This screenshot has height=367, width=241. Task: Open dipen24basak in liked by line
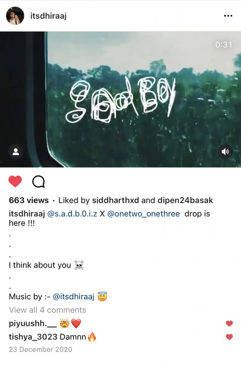[185, 200]
